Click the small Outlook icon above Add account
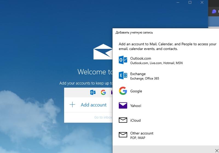Viewport: 219px width, 153px height. click(93, 93)
